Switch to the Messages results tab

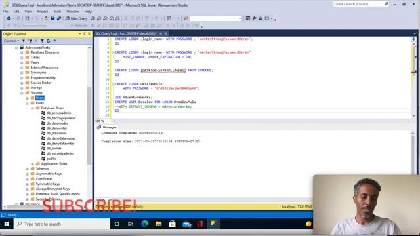(x=107, y=127)
